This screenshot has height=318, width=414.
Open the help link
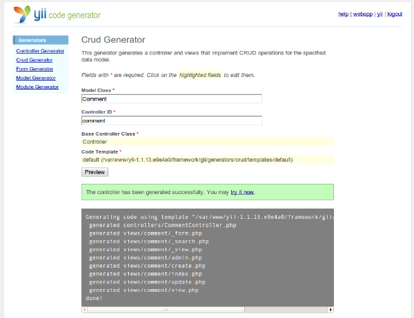click(343, 14)
